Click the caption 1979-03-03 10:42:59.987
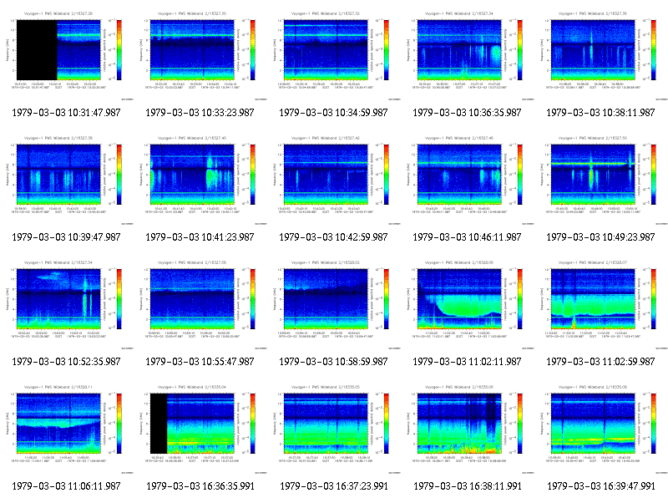This screenshot has height=498, width=668. (x=333, y=237)
